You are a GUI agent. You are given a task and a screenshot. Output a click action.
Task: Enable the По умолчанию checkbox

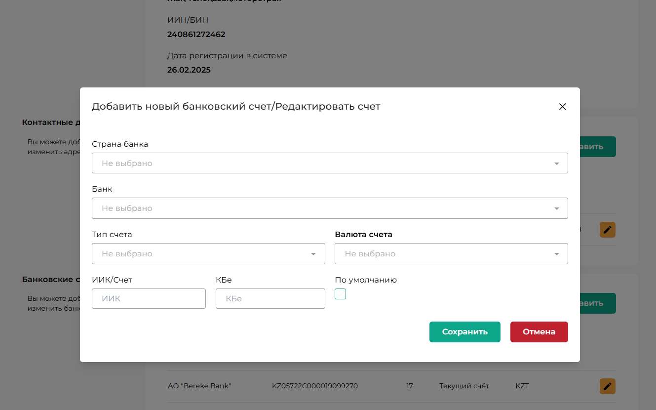click(x=340, y=294)
